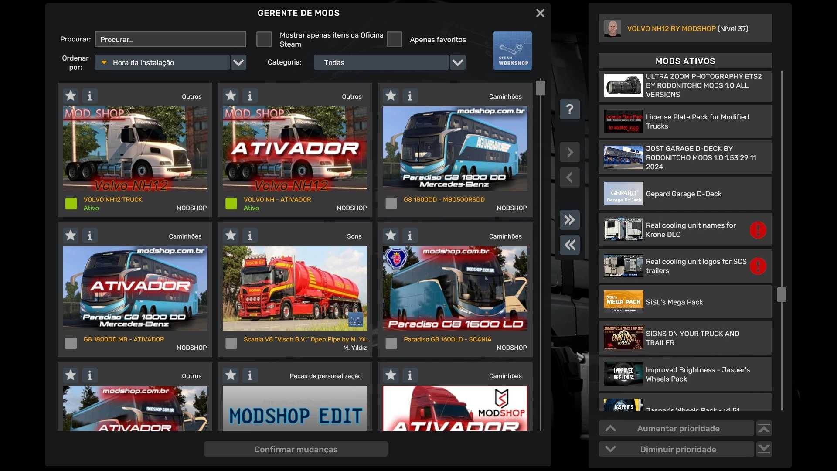
Task: Favorite the G8 1800DD - MBO500RSDD mod star
Action: (x=391, y=96)
